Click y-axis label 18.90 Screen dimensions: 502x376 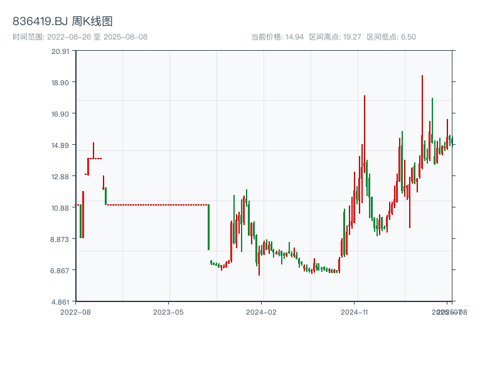coord(60,83)
